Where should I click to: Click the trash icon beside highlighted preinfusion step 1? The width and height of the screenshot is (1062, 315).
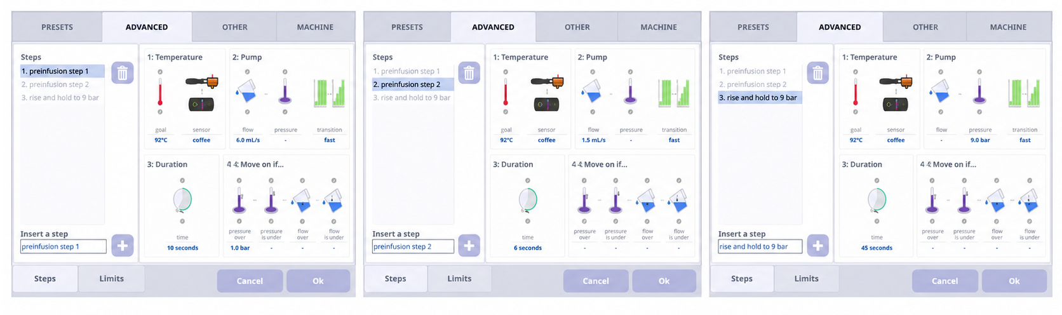pos(123,73)
